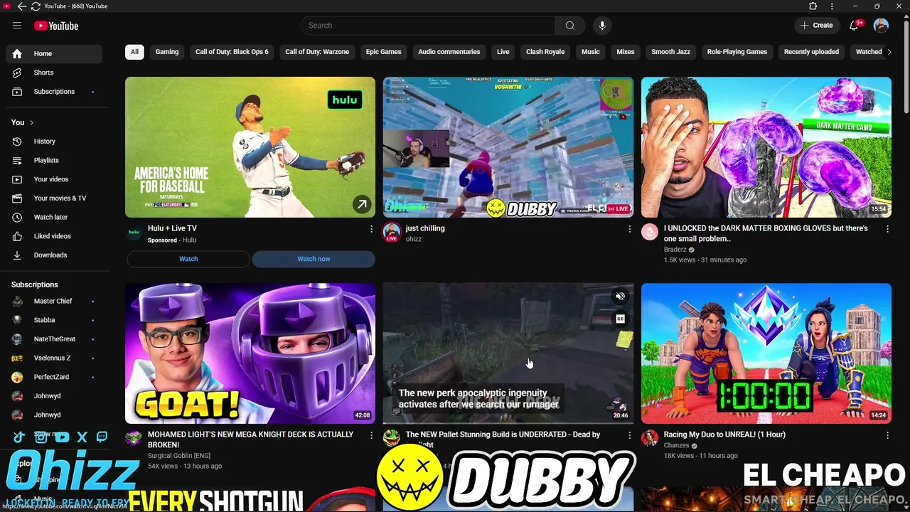910x512 pixels.
Task: Open Downloads in sidebar
Action: tap(54, 255)
